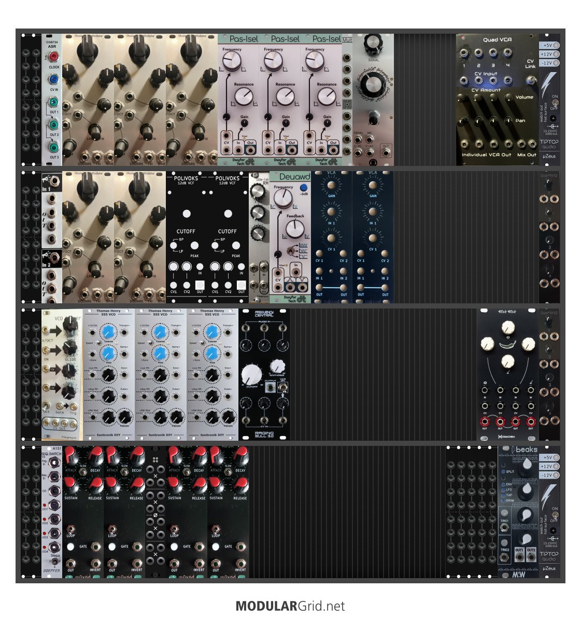Select the OUT 1 jack on the ASR

(53, 102)
